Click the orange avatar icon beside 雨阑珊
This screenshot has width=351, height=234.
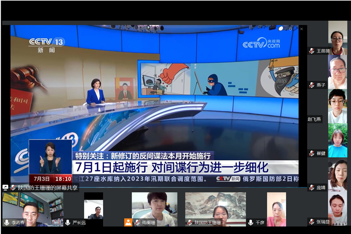pos(128,222)
